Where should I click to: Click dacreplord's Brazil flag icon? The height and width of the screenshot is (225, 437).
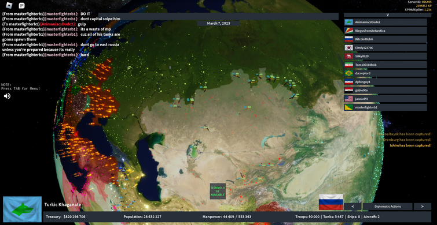[x=348, y=73]
